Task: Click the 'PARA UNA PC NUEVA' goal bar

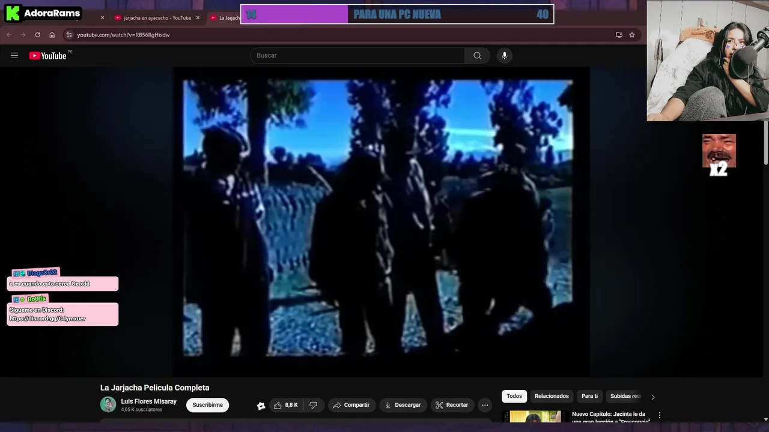Action: [x=397, y=14]
